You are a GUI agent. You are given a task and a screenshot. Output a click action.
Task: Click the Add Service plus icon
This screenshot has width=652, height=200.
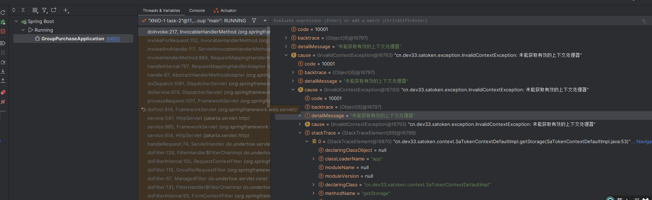(66, 10)
